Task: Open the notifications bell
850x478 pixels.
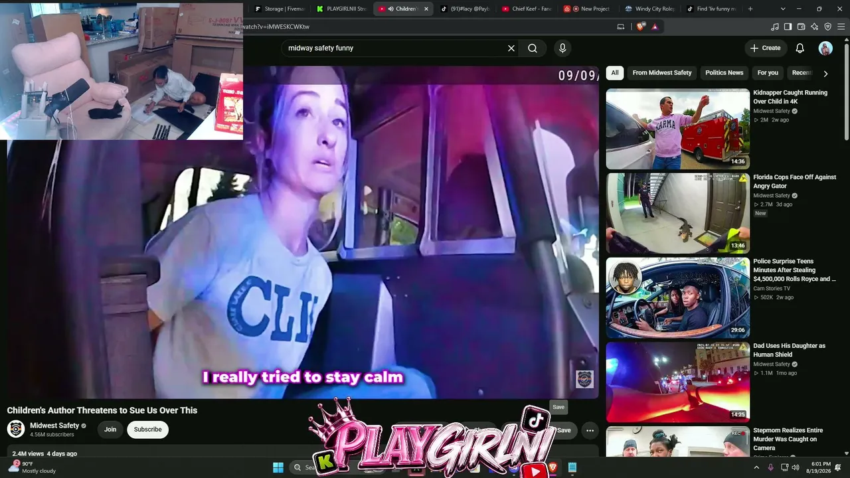Action: pos(800,48)
